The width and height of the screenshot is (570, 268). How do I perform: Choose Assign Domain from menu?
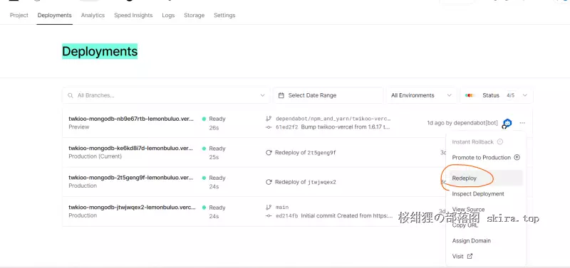[x=486, y=240]
